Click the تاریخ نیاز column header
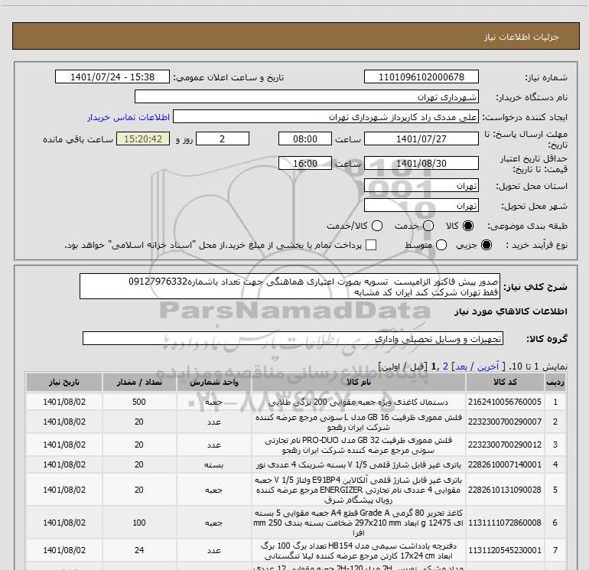 coord(64,382)
